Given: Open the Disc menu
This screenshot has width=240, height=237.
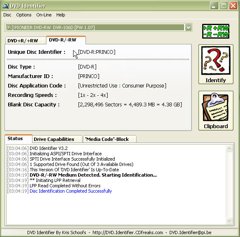Looking at the screenshot, I should (7, 15).
